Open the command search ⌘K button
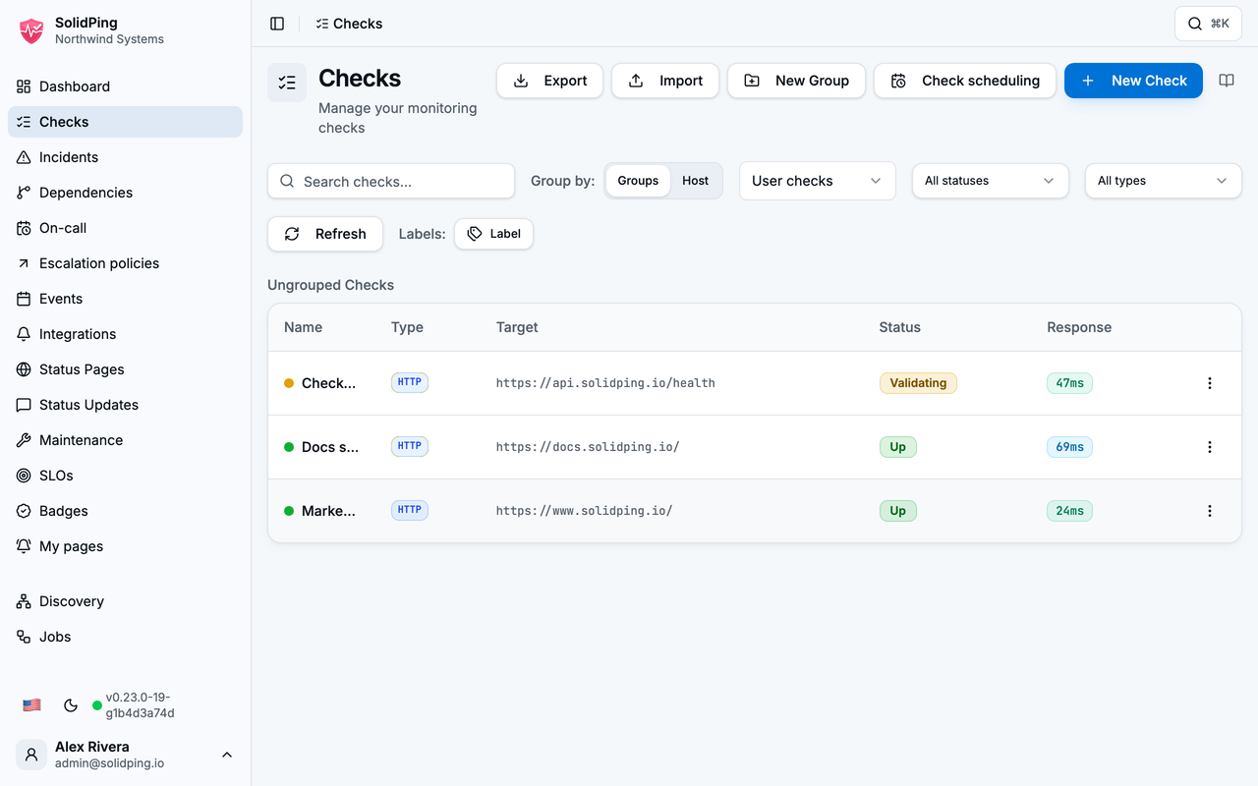Screen dimensions: 1258x786 point(1209,24)
